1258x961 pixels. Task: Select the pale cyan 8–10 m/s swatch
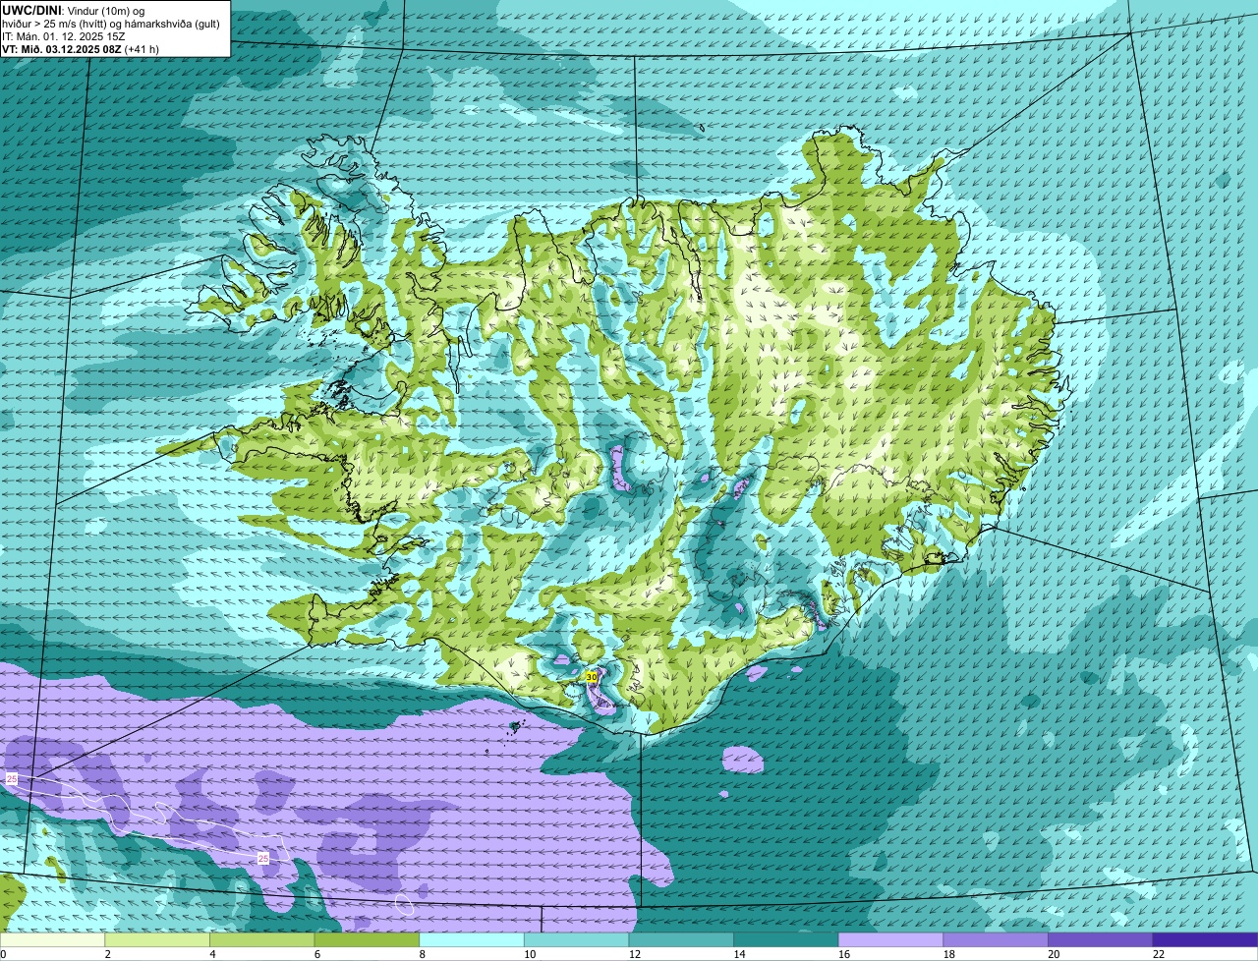point(472,940)
